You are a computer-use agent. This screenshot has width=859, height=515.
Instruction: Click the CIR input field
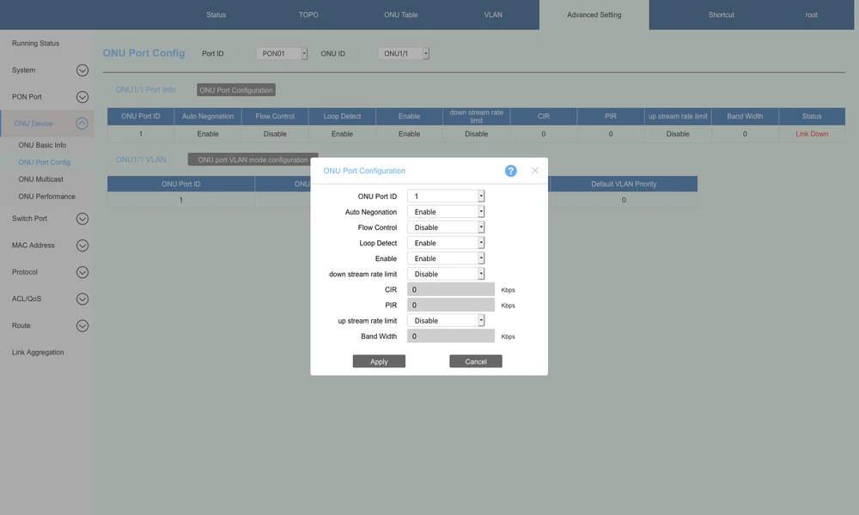451,290
